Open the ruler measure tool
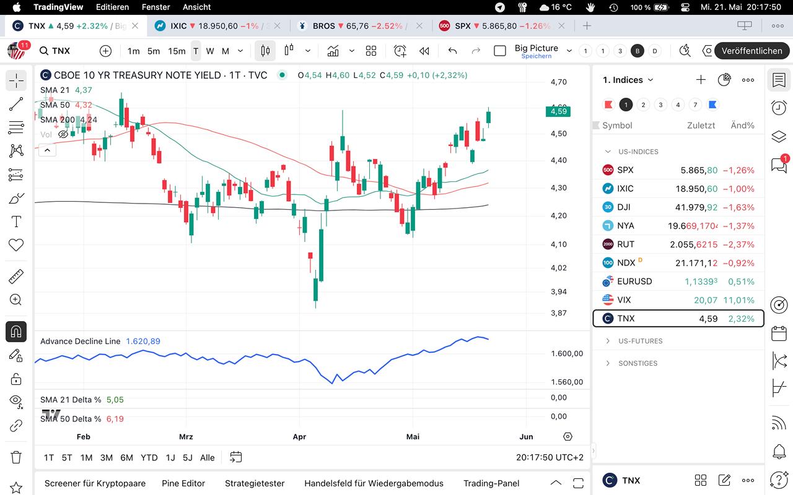The width and height of the screenshot is (793, 495). [16, 276]
